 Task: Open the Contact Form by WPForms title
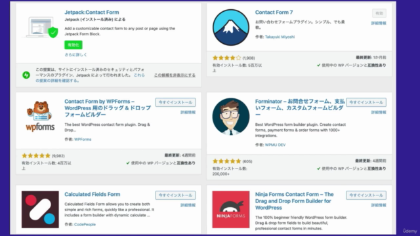pyautogui.click(x=108, y=108)
